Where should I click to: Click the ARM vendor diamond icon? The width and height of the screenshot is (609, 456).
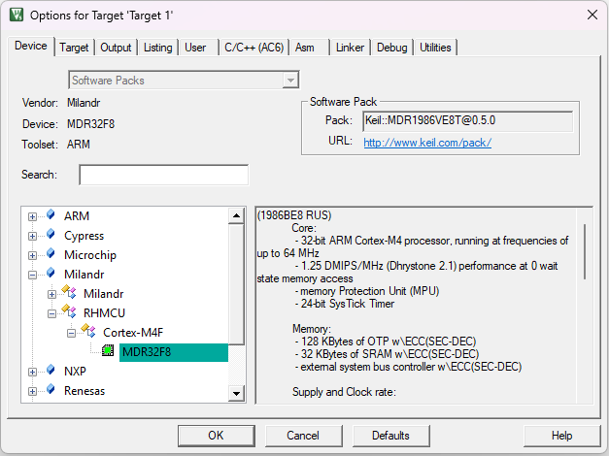coord(51,215)
